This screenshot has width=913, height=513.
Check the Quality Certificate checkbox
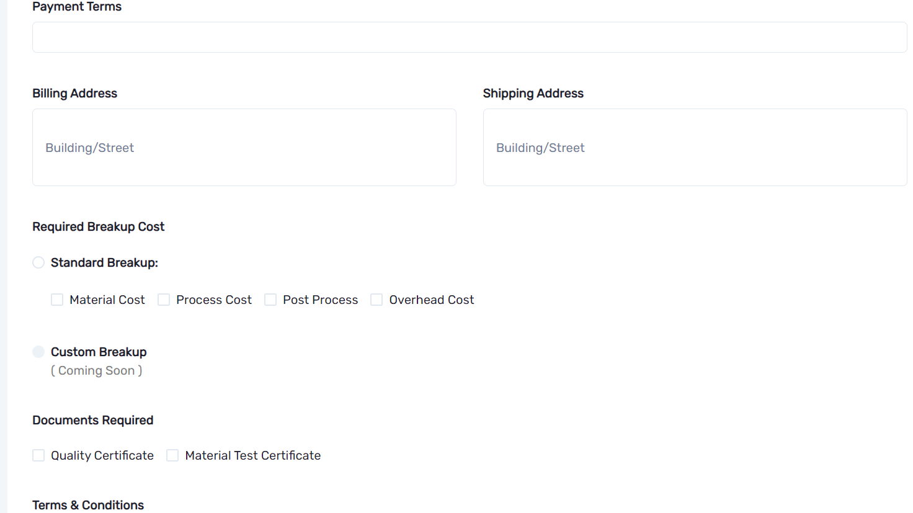click(x=38, y=455)
